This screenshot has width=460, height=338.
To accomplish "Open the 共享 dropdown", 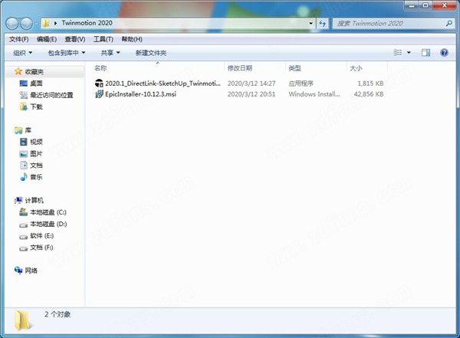I will [x=110, y=53].
